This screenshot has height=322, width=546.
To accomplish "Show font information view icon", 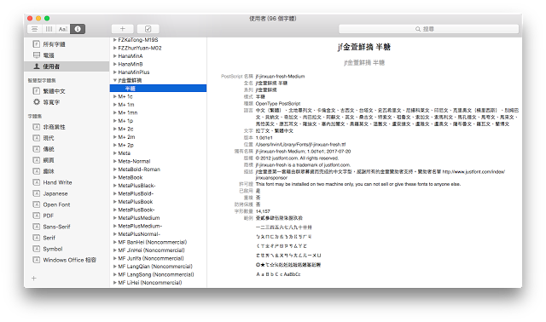I will coord(78,29).
